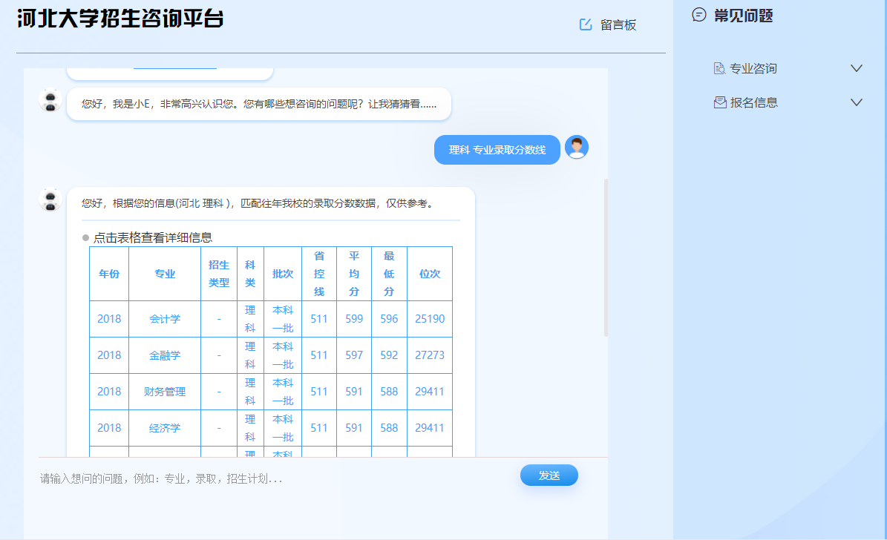The height and width of the screenshot is (540, 887).
Task: Open 金融学 row in score table
Action: pyautogui.click(x=165, y=355)
